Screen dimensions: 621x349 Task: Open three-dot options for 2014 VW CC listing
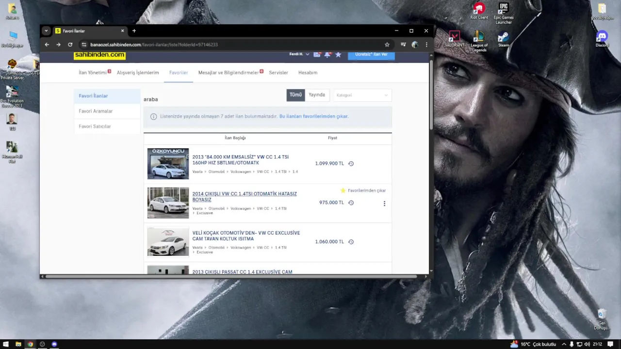pyautogui.click(x=384, y=204)
